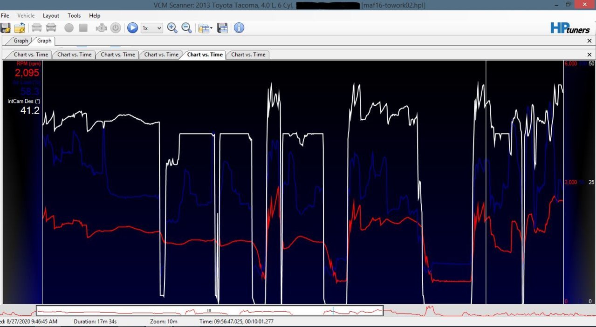Image resolution: width=596 pixels, height=327 pixels.
Task: Start log playback with the blue play button
Action: point(132,28)
